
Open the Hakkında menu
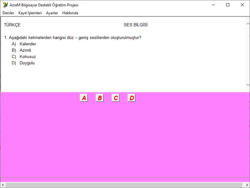pos(70,13)
